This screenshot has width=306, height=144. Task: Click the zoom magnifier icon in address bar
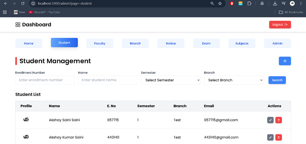coord(212,4)
